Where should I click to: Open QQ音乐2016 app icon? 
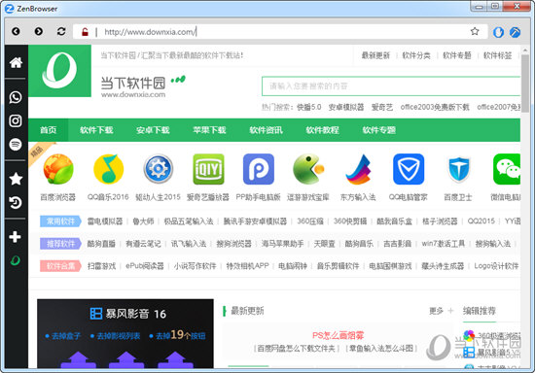coord(109,169)
